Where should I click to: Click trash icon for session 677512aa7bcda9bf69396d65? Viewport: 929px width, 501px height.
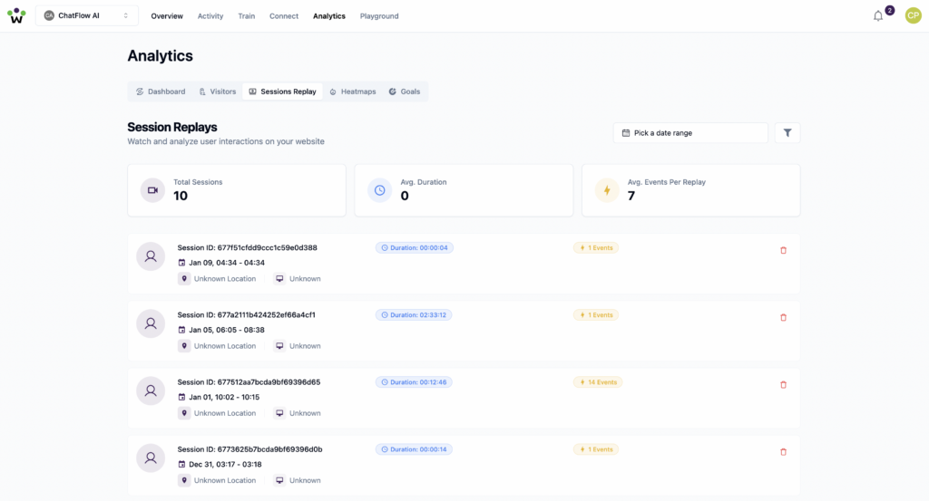(783, 384)
